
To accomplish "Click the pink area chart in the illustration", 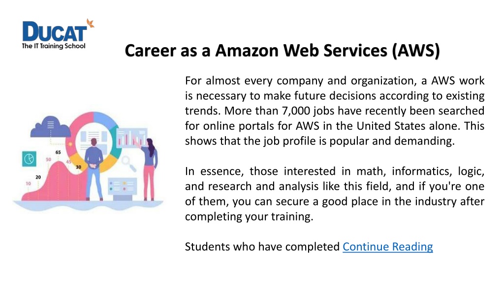I will (x=55, y=182).
